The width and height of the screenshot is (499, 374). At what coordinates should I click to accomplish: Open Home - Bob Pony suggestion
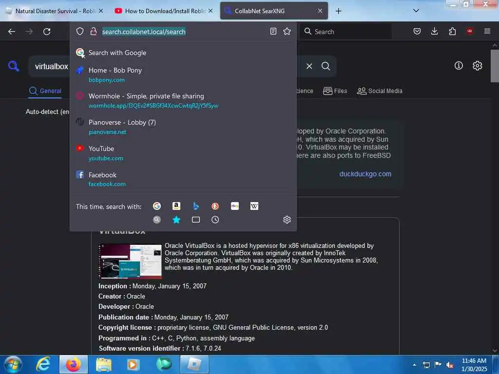point(183,75)
